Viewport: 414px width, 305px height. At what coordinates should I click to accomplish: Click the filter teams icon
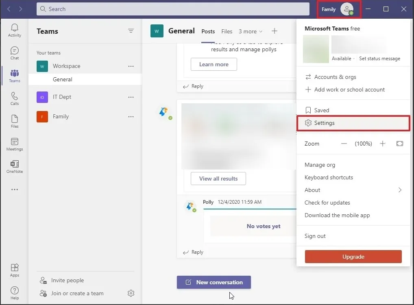(x=131, y=31)
